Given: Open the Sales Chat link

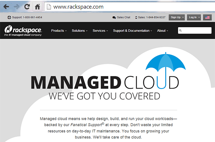Looking at the screenshot, I should click(x=124, y=18).
